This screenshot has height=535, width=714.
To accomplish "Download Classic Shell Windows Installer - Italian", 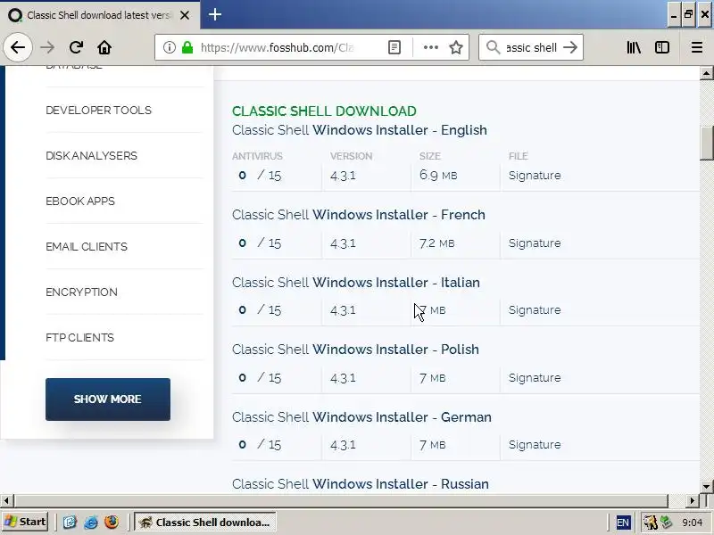I will click(x=355, y=283).
